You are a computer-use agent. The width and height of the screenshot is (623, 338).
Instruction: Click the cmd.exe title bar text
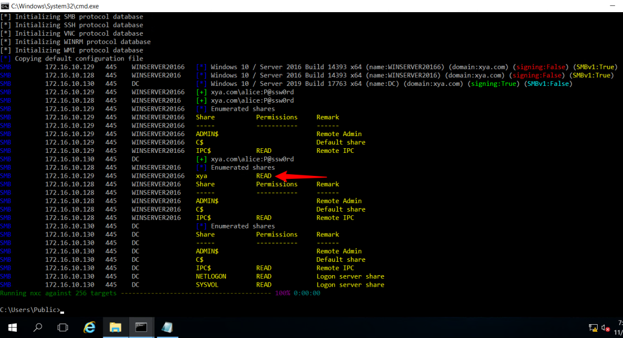click(55, 6)
